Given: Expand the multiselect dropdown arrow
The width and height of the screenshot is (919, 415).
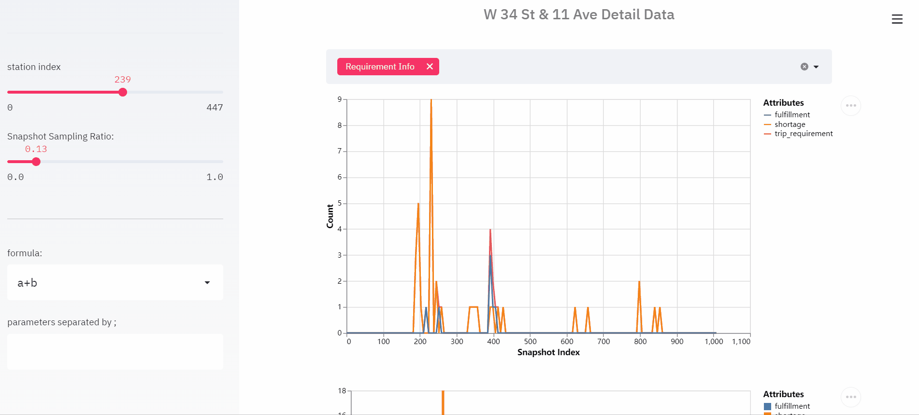Looking at the screenshot, I should (x=816, y=67).
